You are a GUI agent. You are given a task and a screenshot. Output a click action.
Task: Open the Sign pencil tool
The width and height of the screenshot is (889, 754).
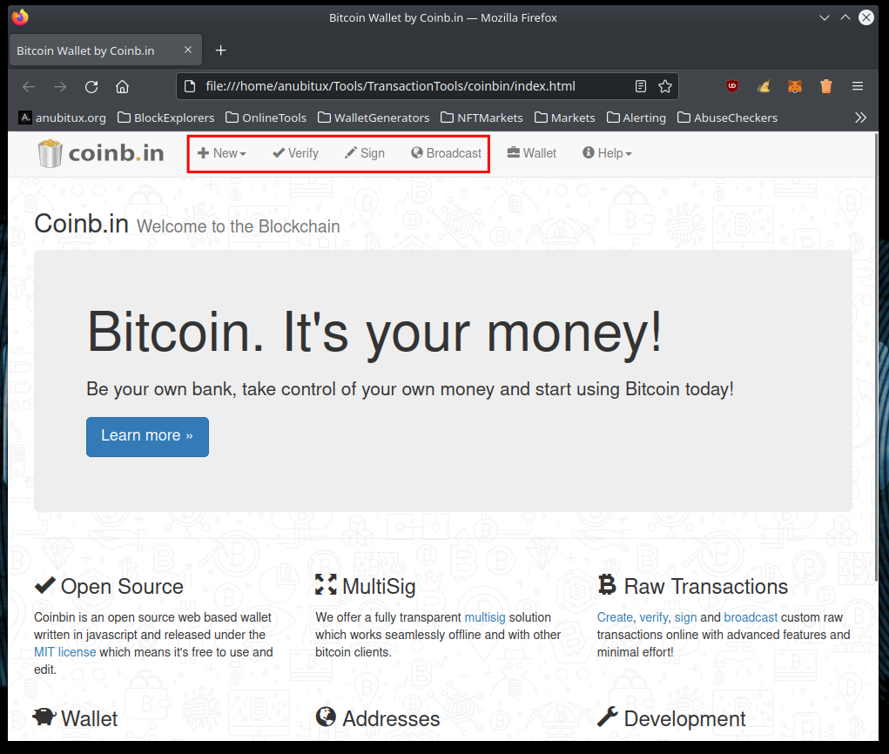point(351,152)
